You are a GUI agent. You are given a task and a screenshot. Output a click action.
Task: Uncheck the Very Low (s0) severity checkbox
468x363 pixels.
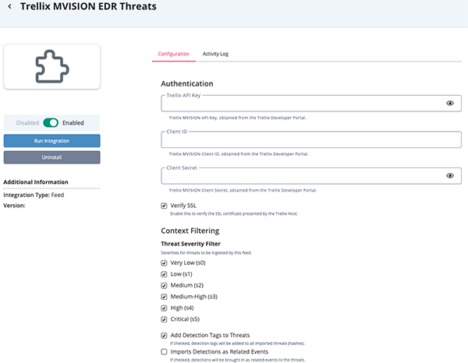[x=164, y=263]
